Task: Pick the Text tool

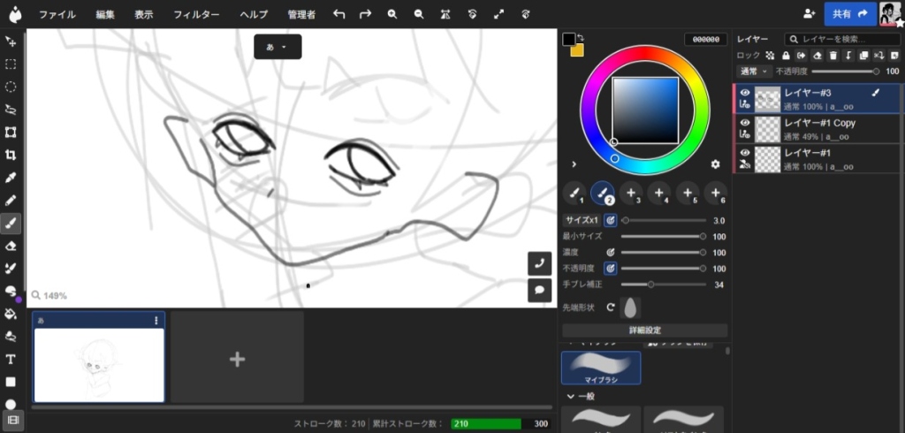Action: pyautogui.click(x=11, y=360)
